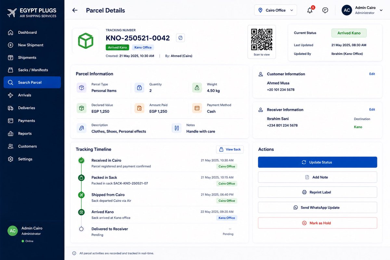Click the Receiver Information person icon
Image resolution: width=390 pixels, height=260 pixels.
261,110
